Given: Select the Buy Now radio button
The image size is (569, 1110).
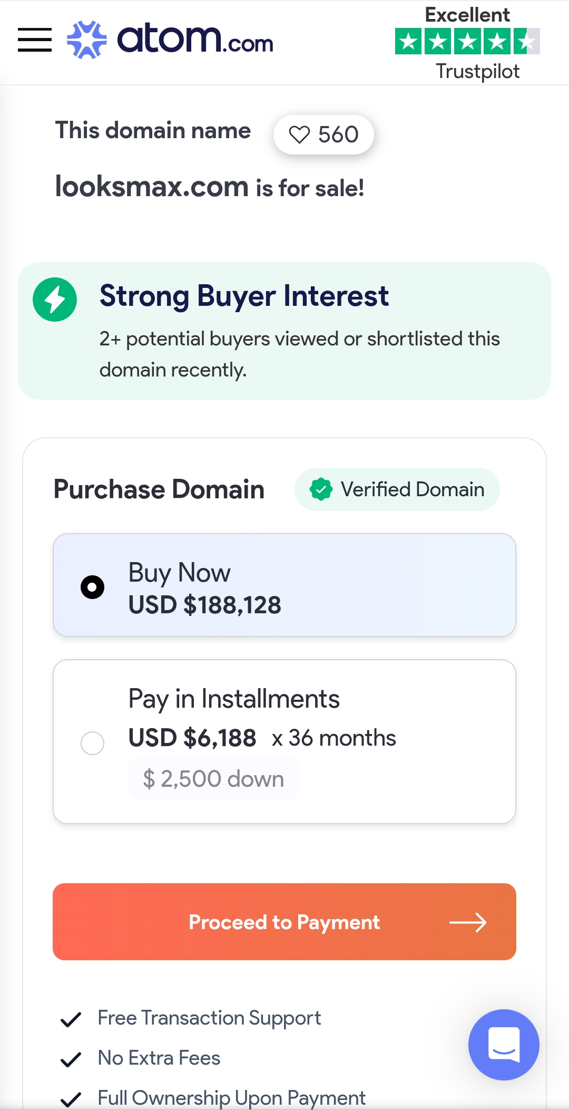Looking at the screenshot, I should [x=92, y=587].
